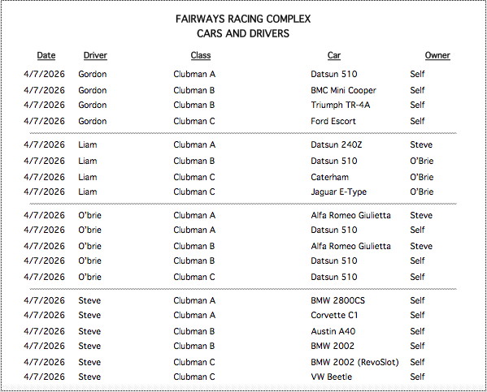The width and height of the screenshot is (487, 392).
Task: Click the Driver column header
Action: pos(95,55)
